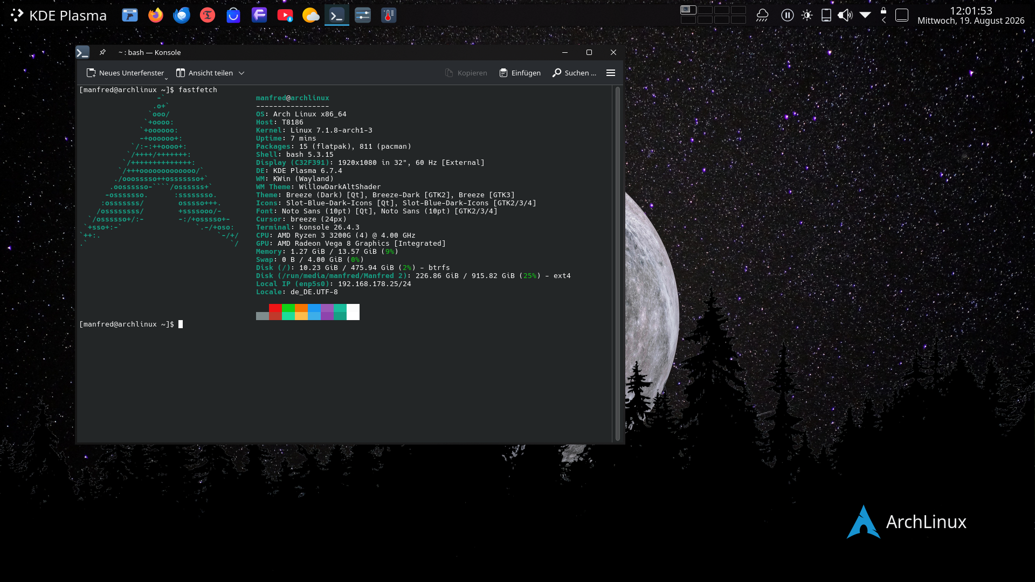The image size is (1035, 582).
Task: Maximize the Konsole window
Action: pos(589,52)
